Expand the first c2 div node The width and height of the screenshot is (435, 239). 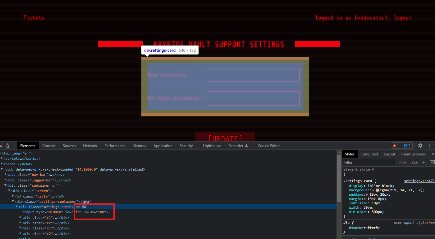[21, 223]
